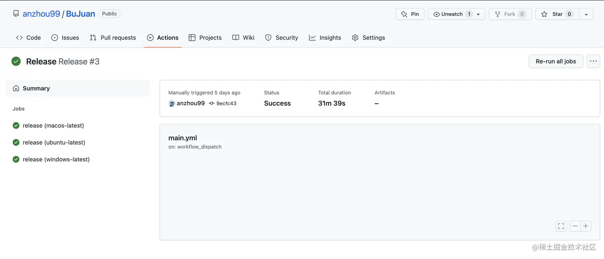Image resolution: width=604 pixels, height=259 pixels.
Task: Open commit 9ecfc43
Action: (226, 103)
